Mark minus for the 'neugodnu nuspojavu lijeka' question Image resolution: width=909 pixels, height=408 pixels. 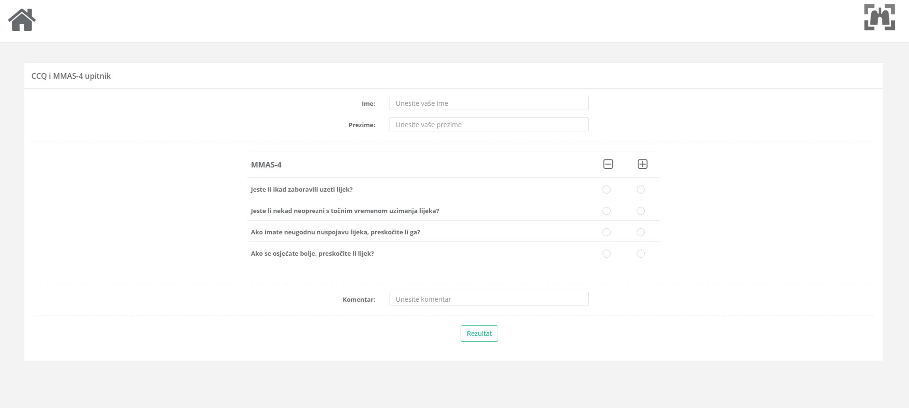click(x=606, y=232)
